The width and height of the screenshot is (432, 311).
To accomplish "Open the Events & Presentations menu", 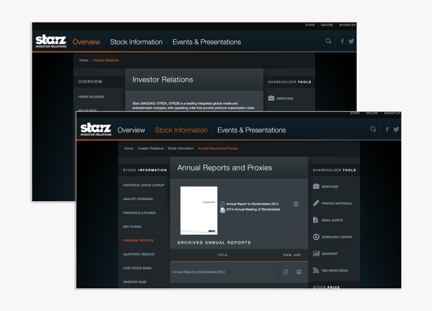I will (x=251, y=130).
